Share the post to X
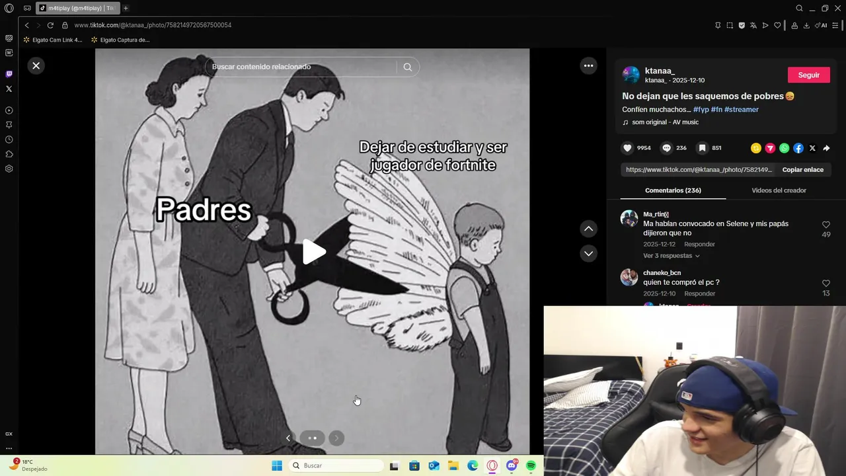The width and height of the screenshot is (846, 476). (x=812, y=148)
